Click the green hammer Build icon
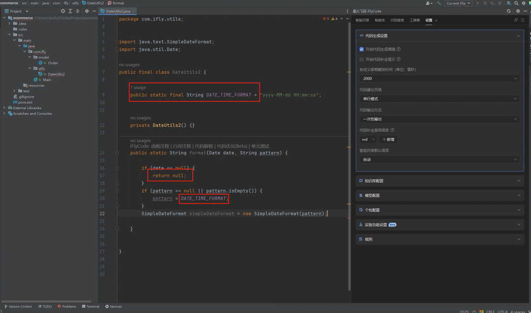 click(x=439, y=3)
